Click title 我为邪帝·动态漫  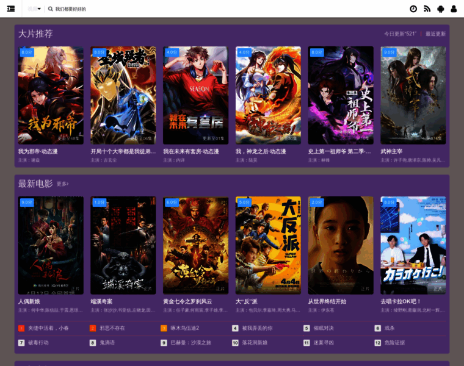coord(38,151)
